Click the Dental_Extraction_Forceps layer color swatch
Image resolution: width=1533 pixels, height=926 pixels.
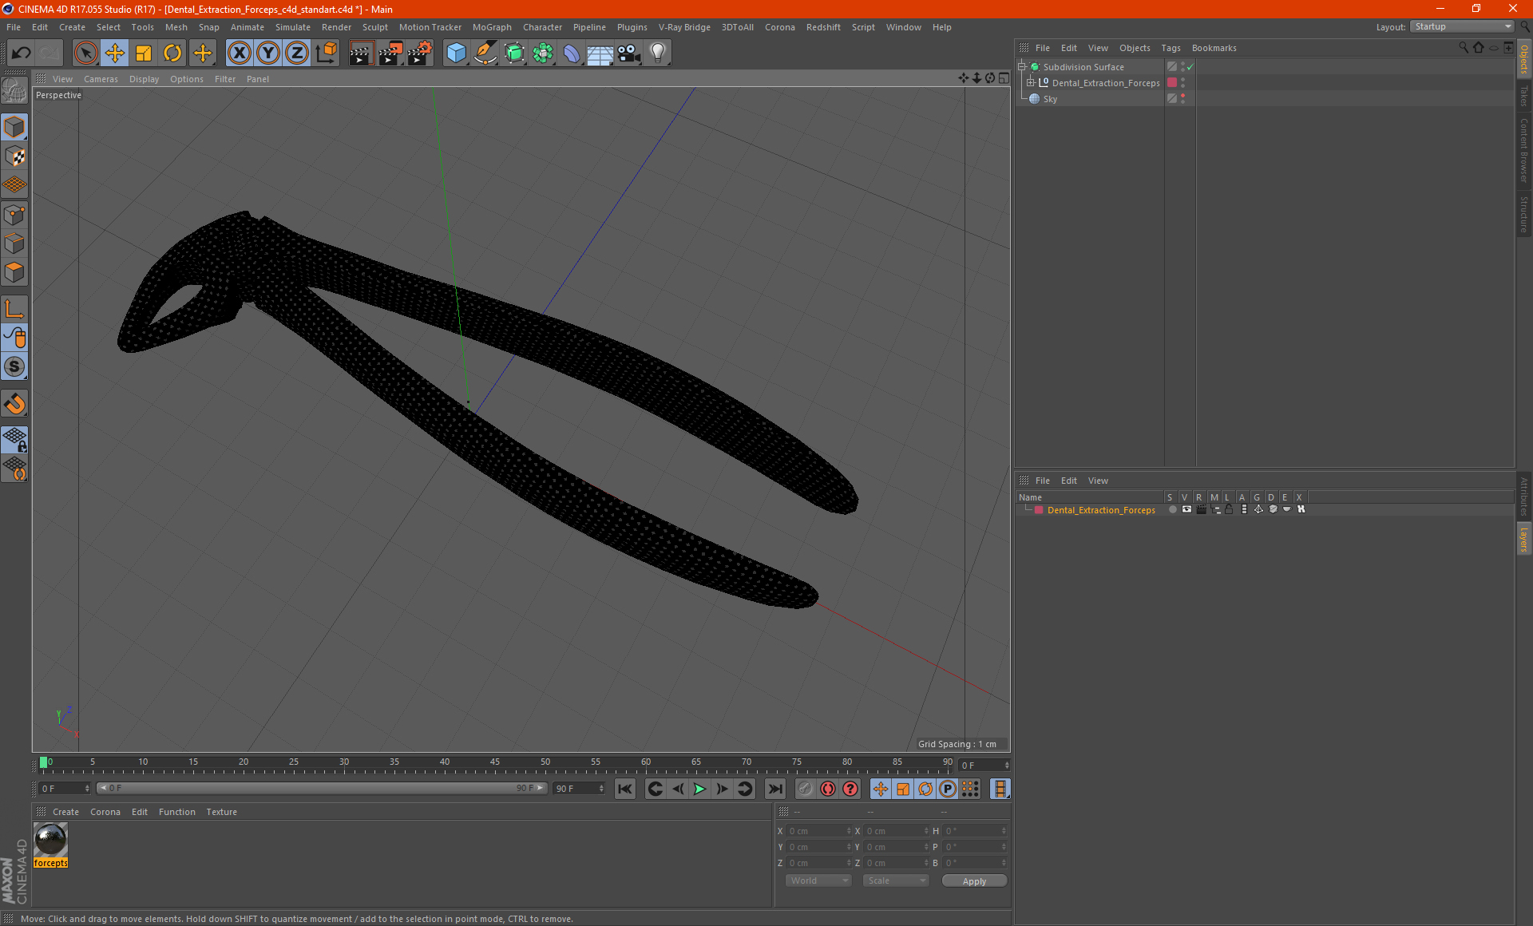click(x=1039, y=510)
